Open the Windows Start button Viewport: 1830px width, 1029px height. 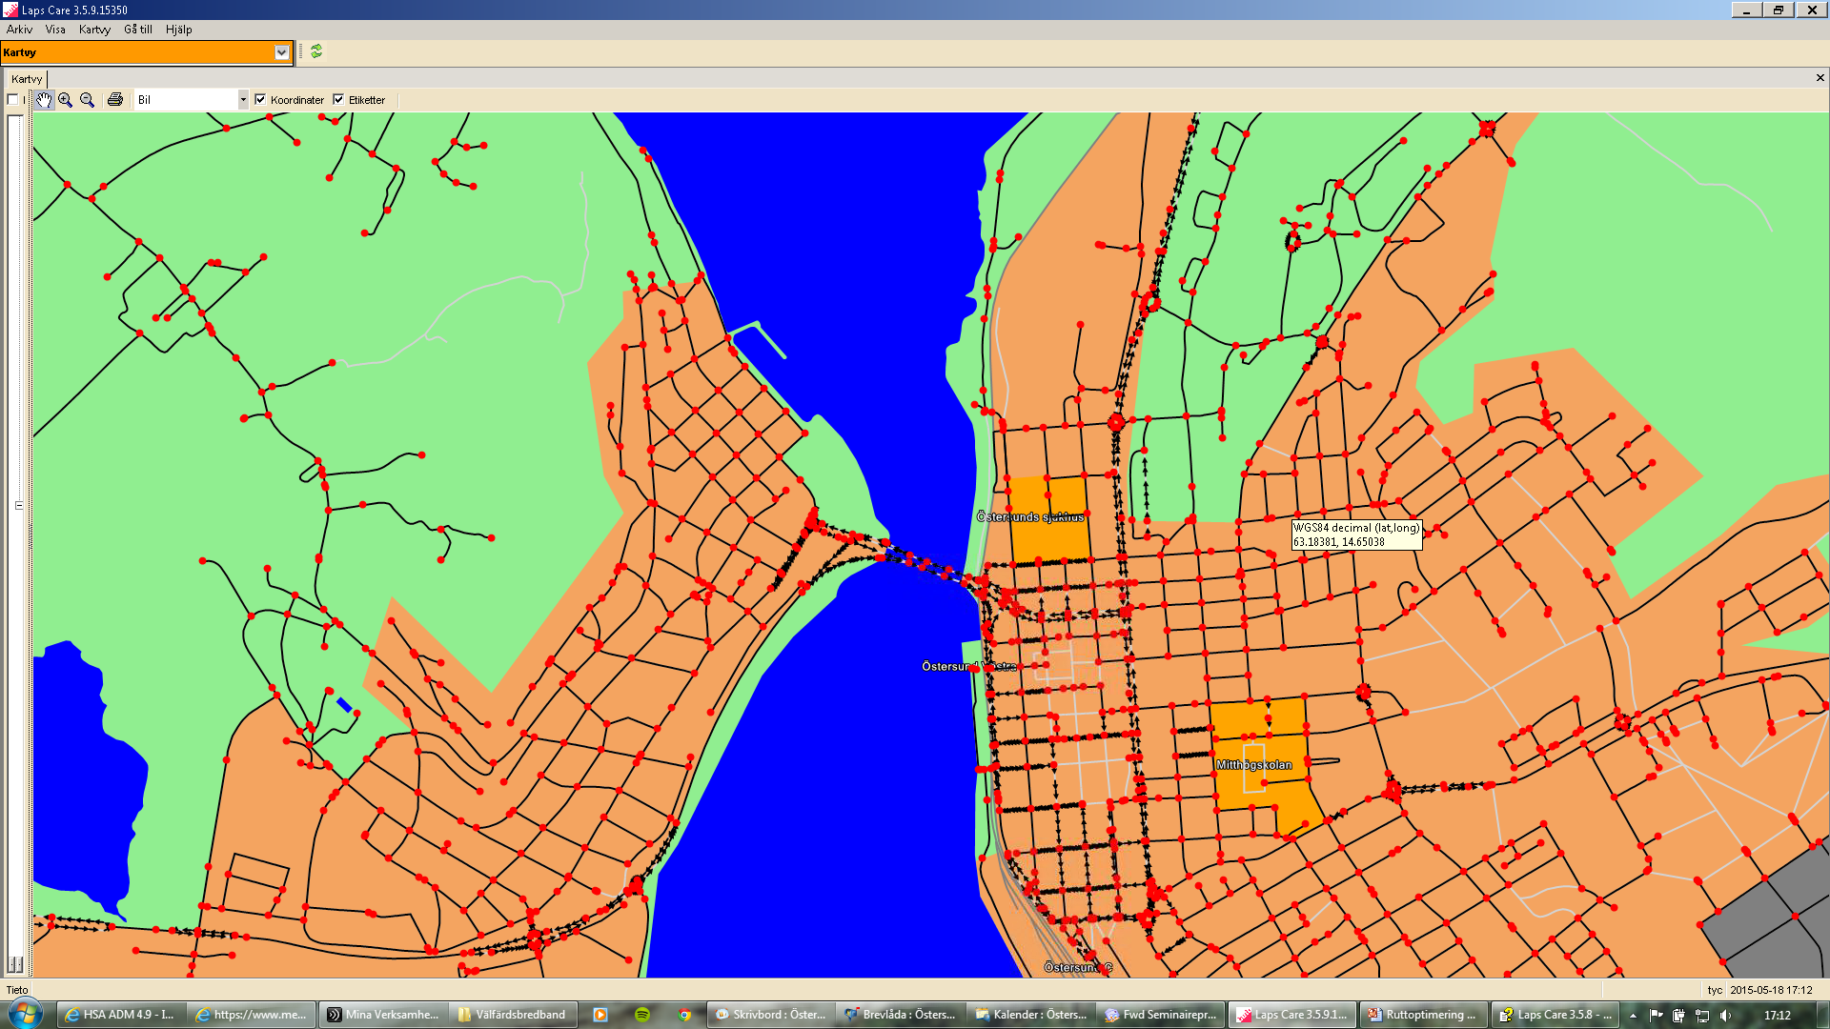coord(26,1014)
